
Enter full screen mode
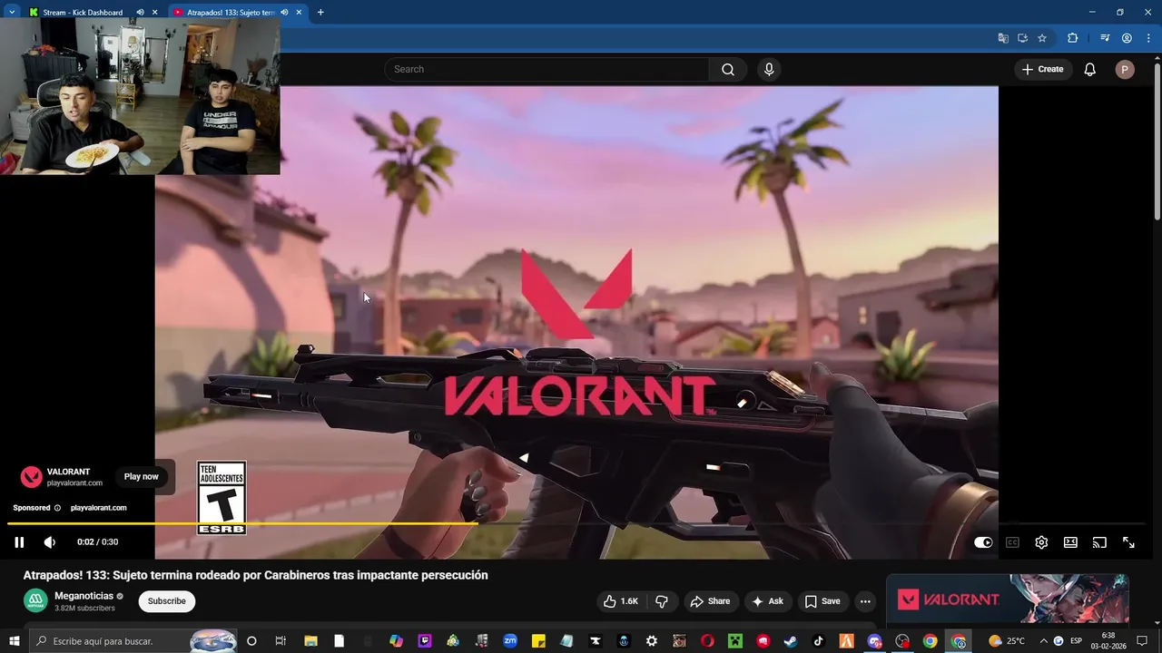pos(1128,542)
